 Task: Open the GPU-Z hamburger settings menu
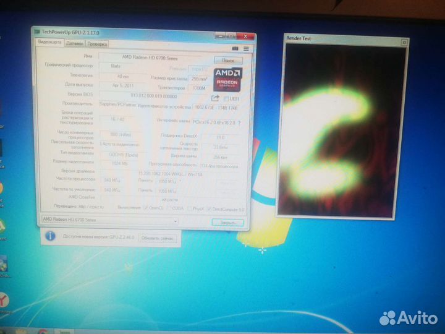[246, 49]
